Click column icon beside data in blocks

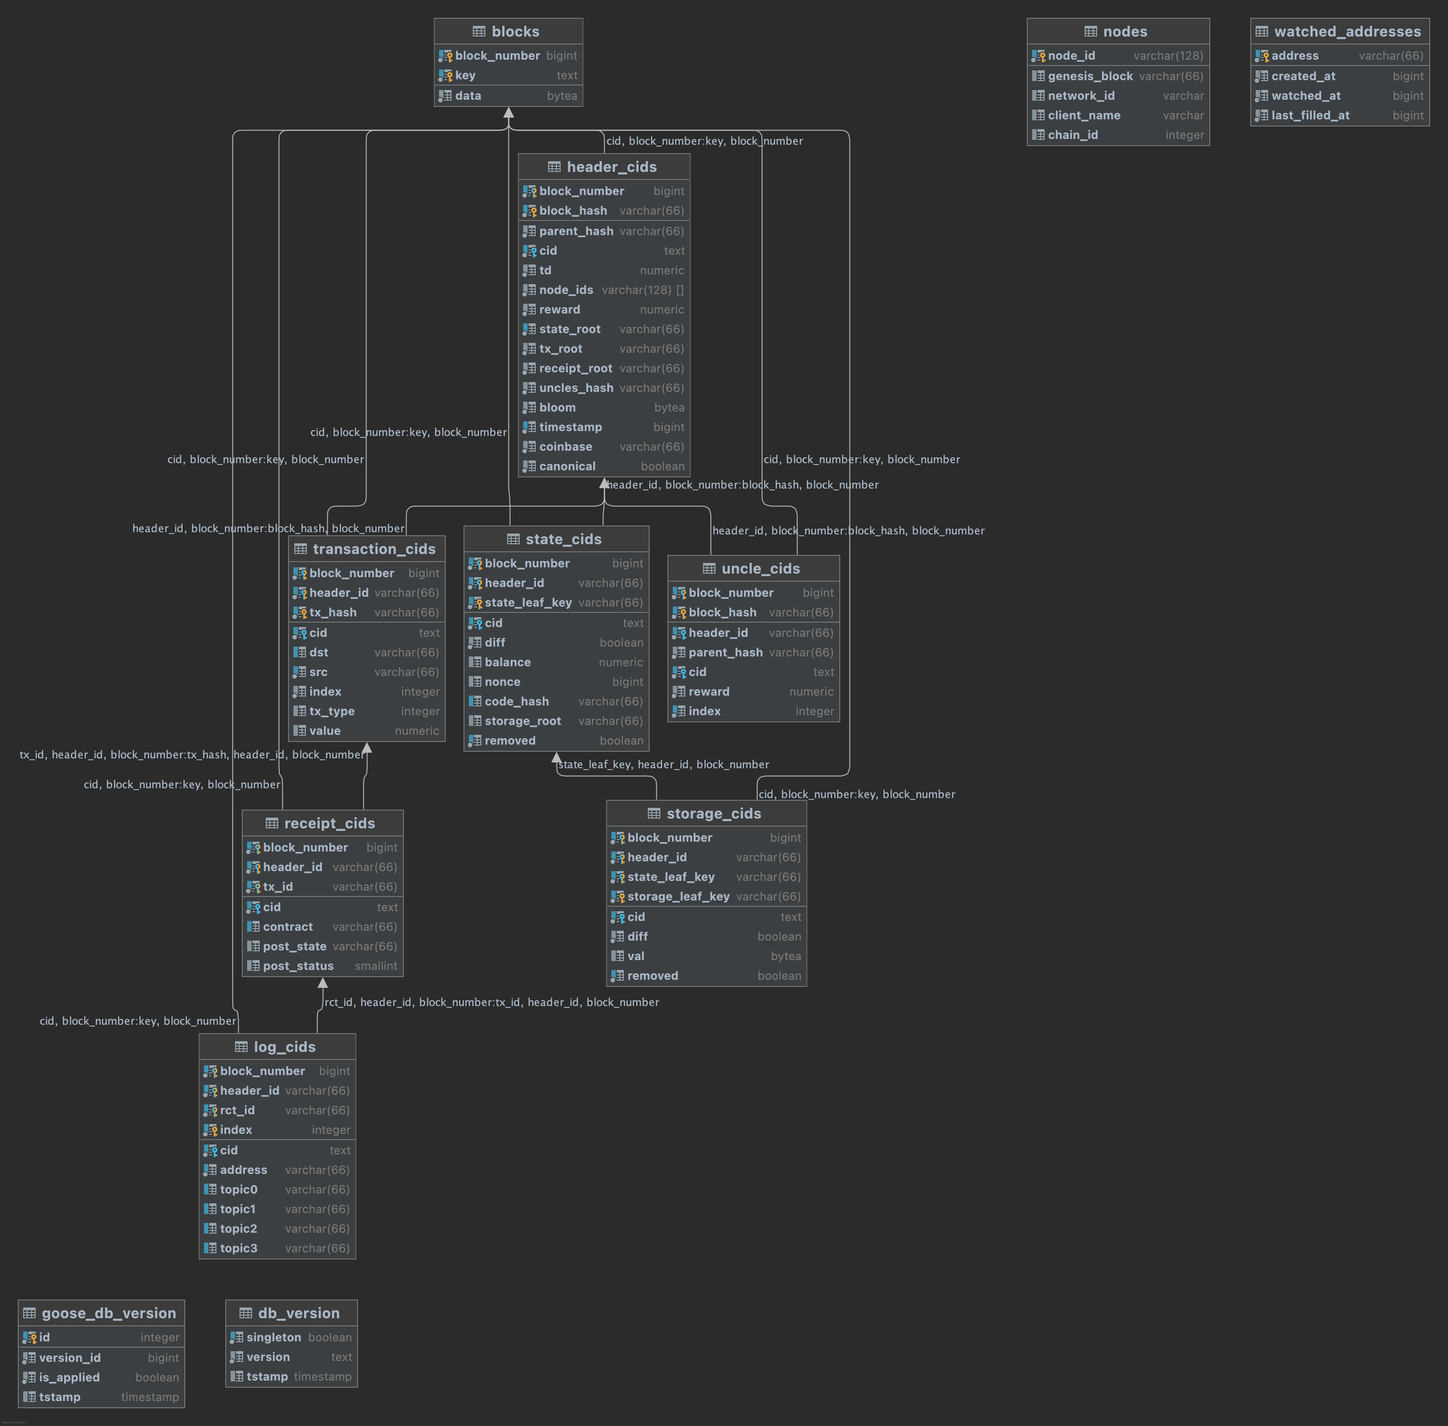(445, 96)
